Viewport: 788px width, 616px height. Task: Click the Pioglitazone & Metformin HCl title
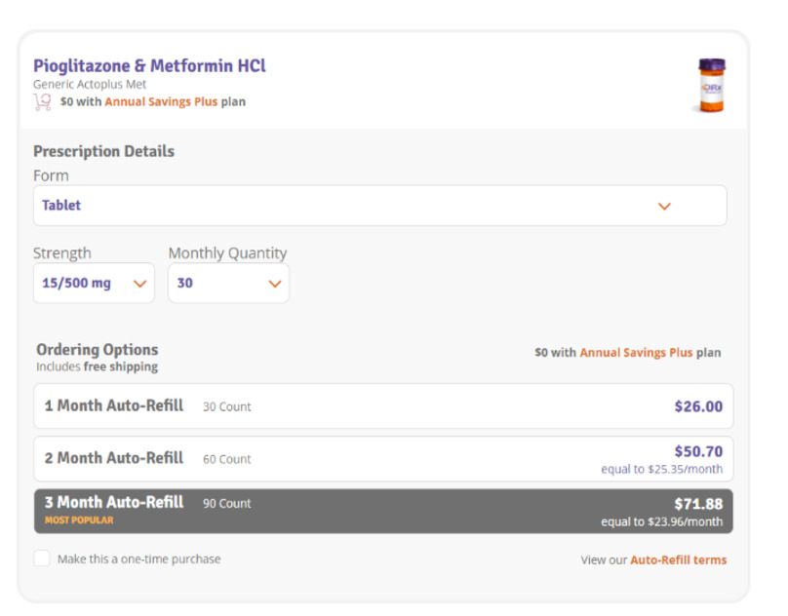[x=149, y=66]
